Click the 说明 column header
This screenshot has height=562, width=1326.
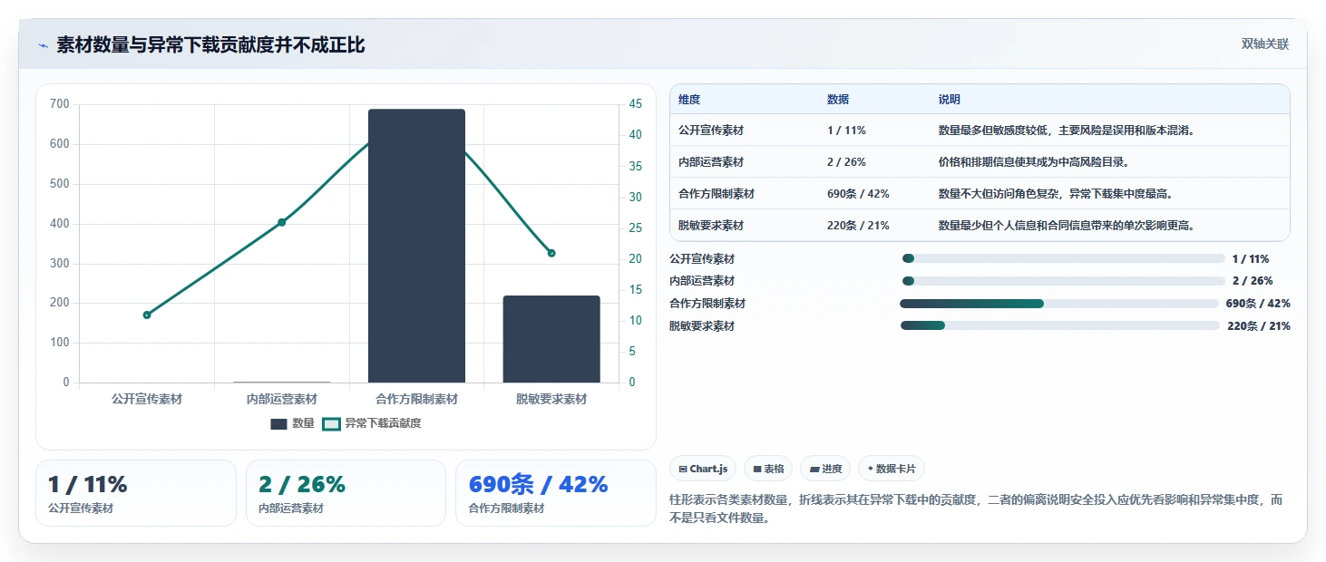[950, 100]
